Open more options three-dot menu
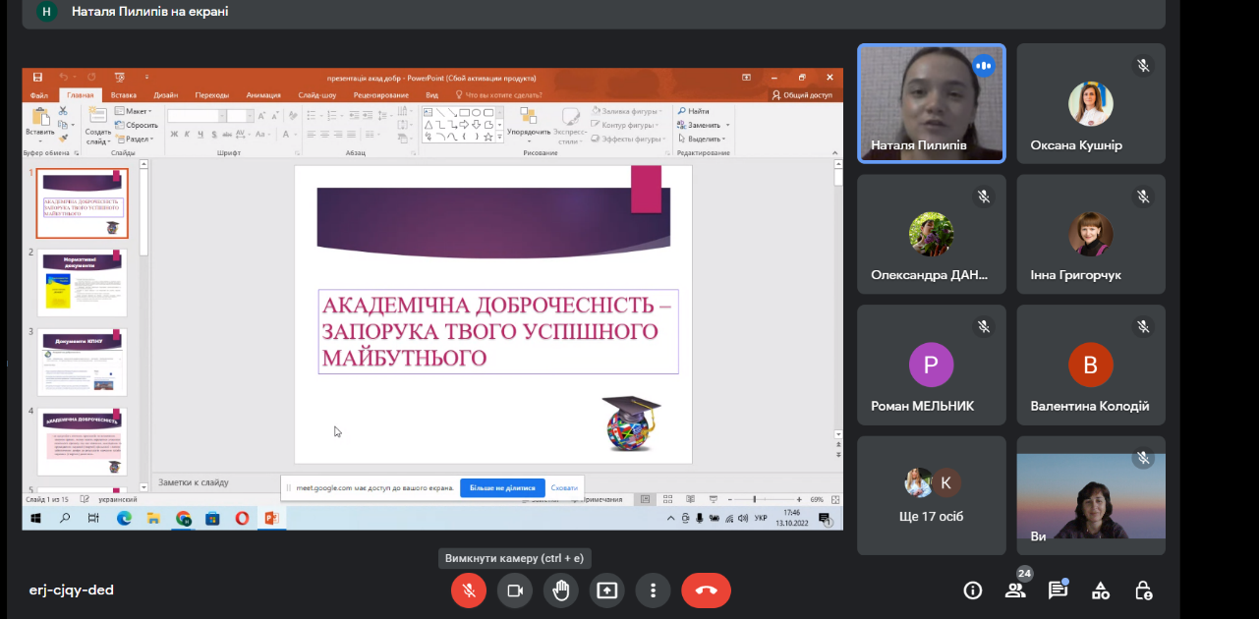 (x=653, y=591)
